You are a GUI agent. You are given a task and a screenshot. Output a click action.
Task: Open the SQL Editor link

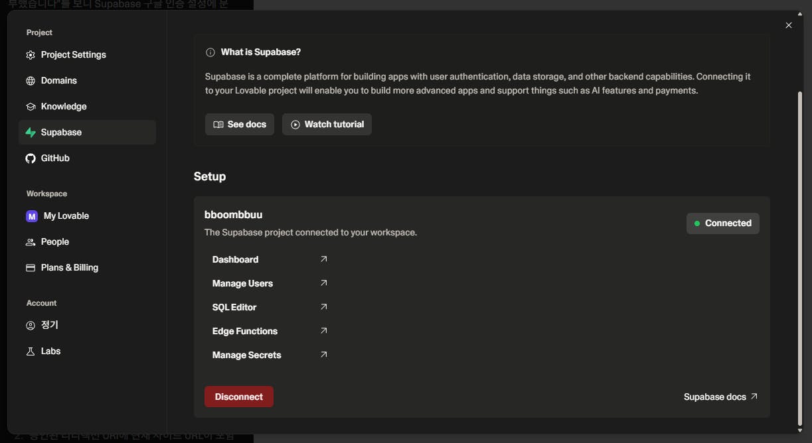234,307
